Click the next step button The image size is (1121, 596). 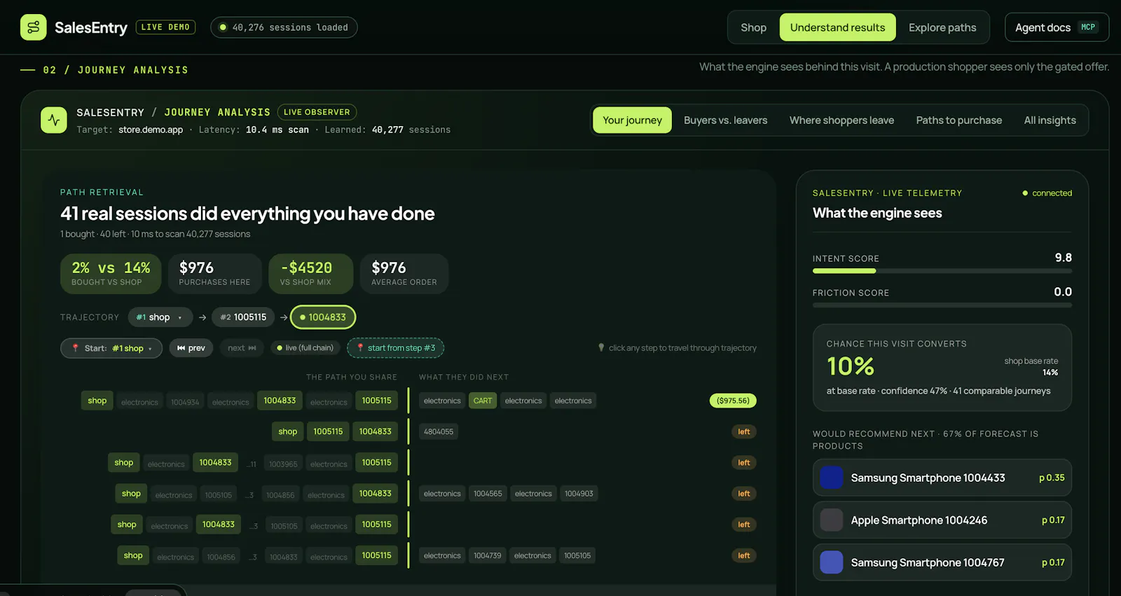(242, 348)
